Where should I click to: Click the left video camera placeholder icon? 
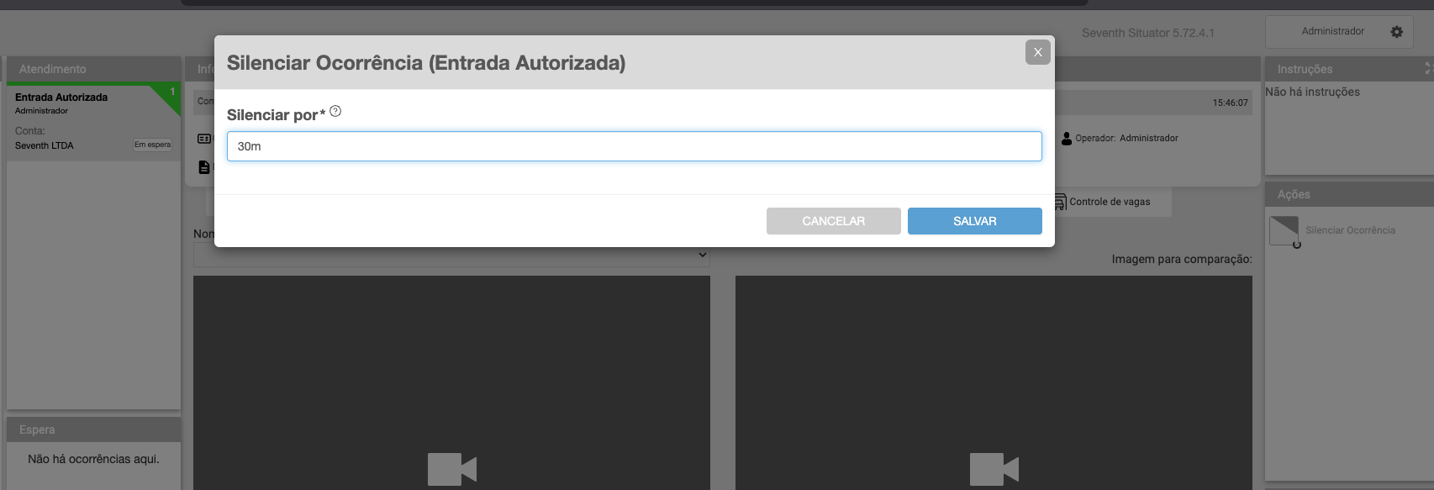click(x=451, y=468)
